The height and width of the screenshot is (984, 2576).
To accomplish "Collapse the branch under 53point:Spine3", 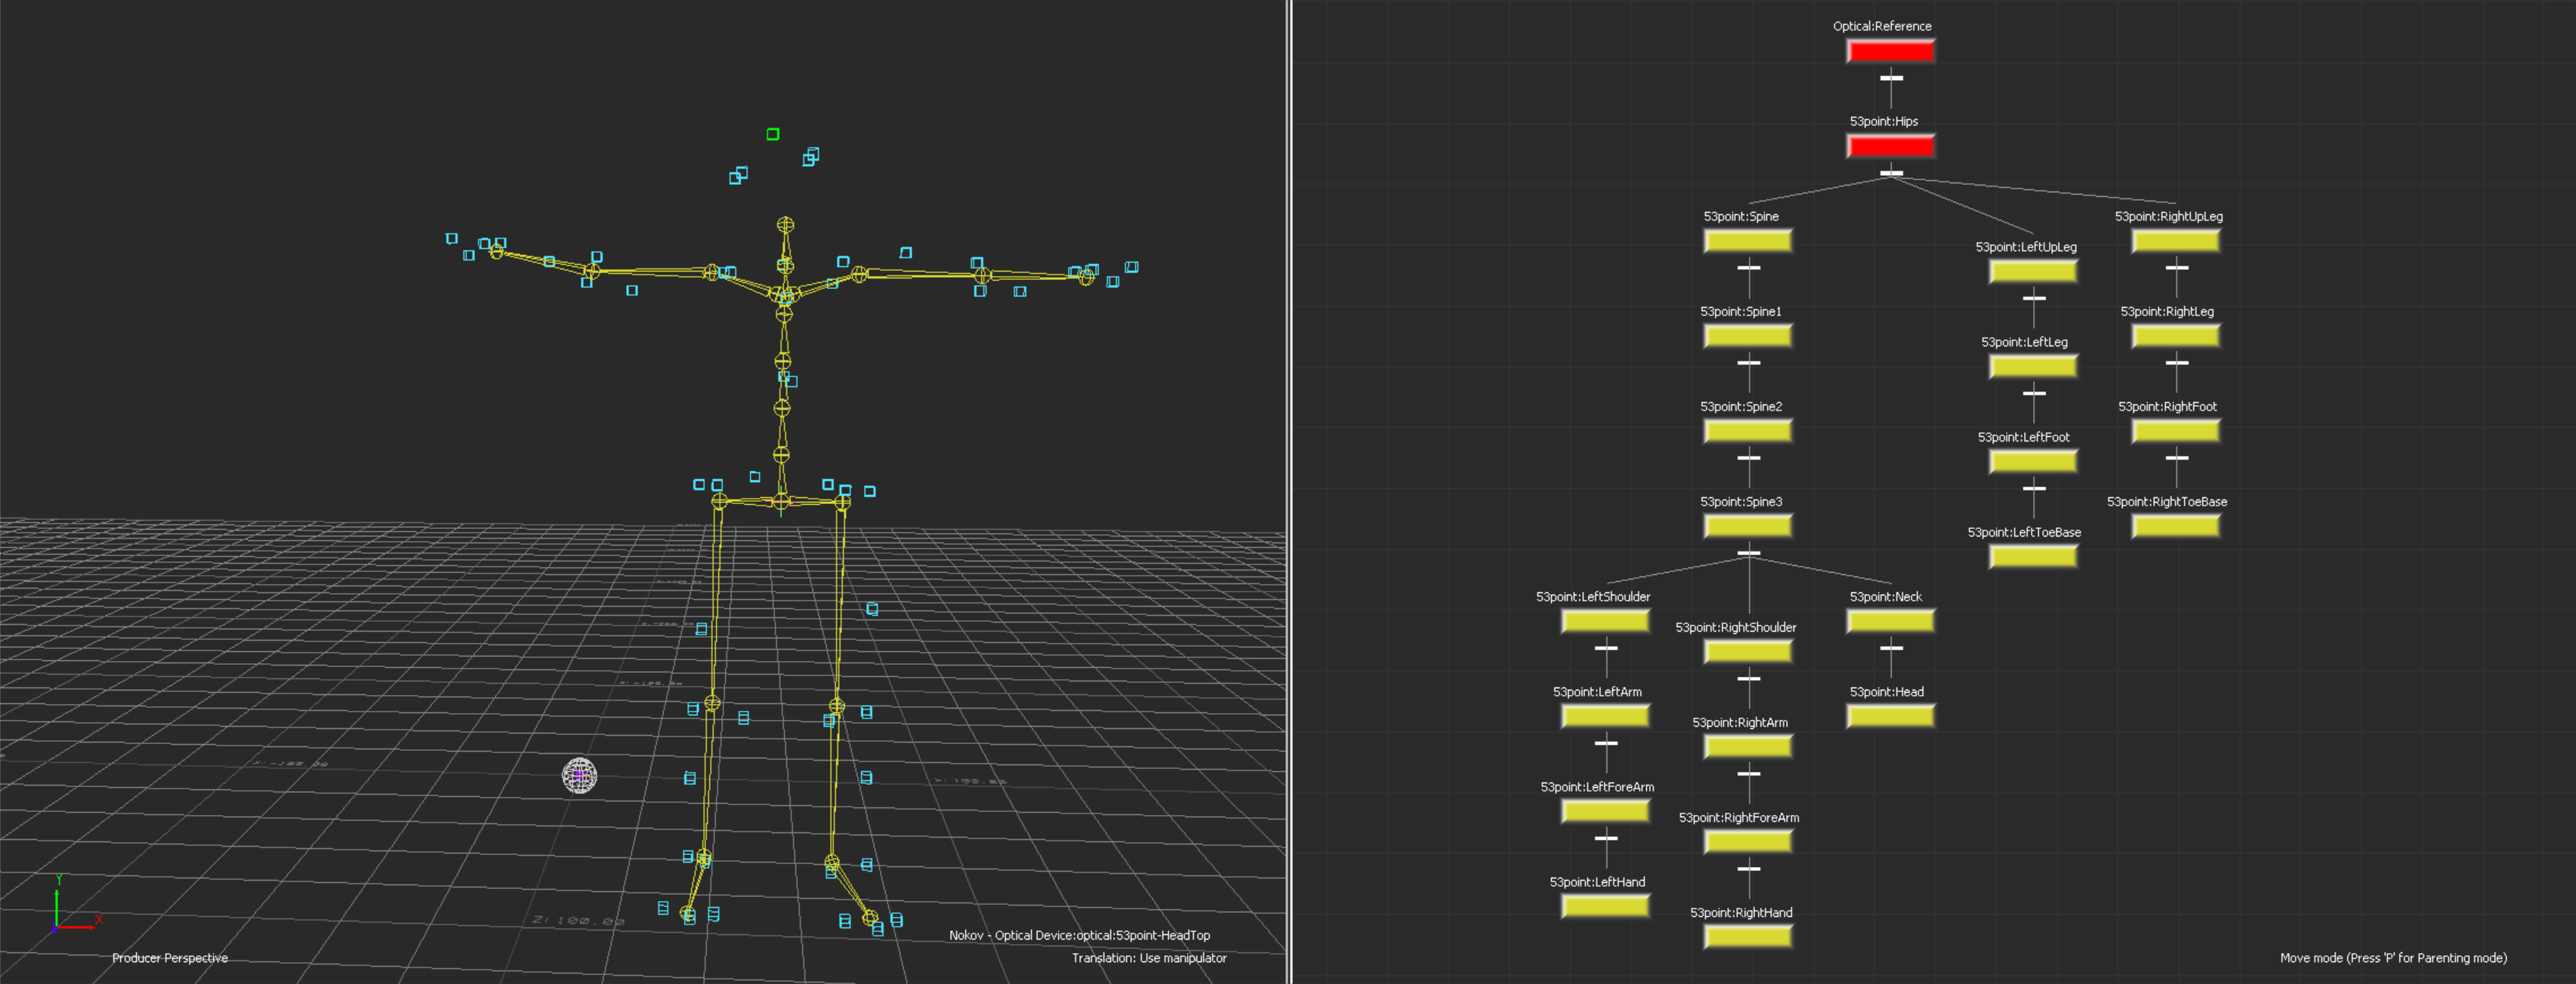I will [x=1748, y=553].
